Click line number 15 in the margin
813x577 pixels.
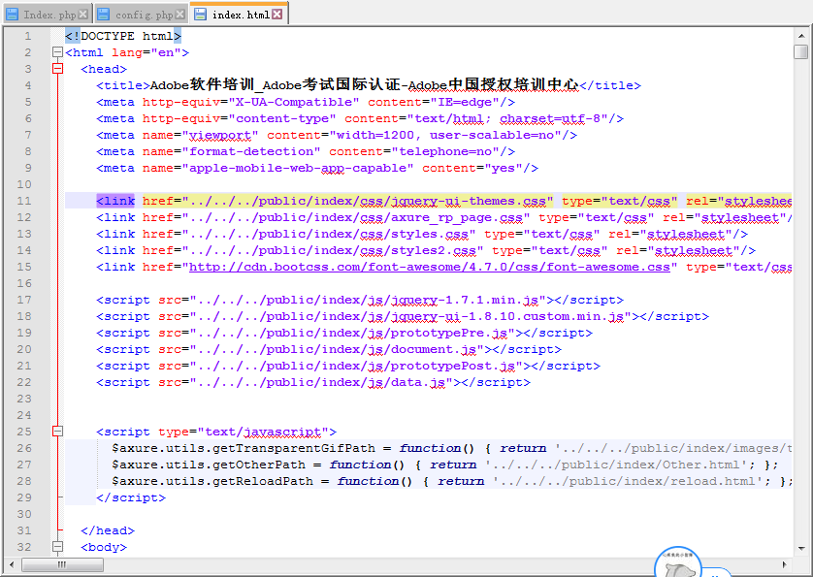coord(24,267)
